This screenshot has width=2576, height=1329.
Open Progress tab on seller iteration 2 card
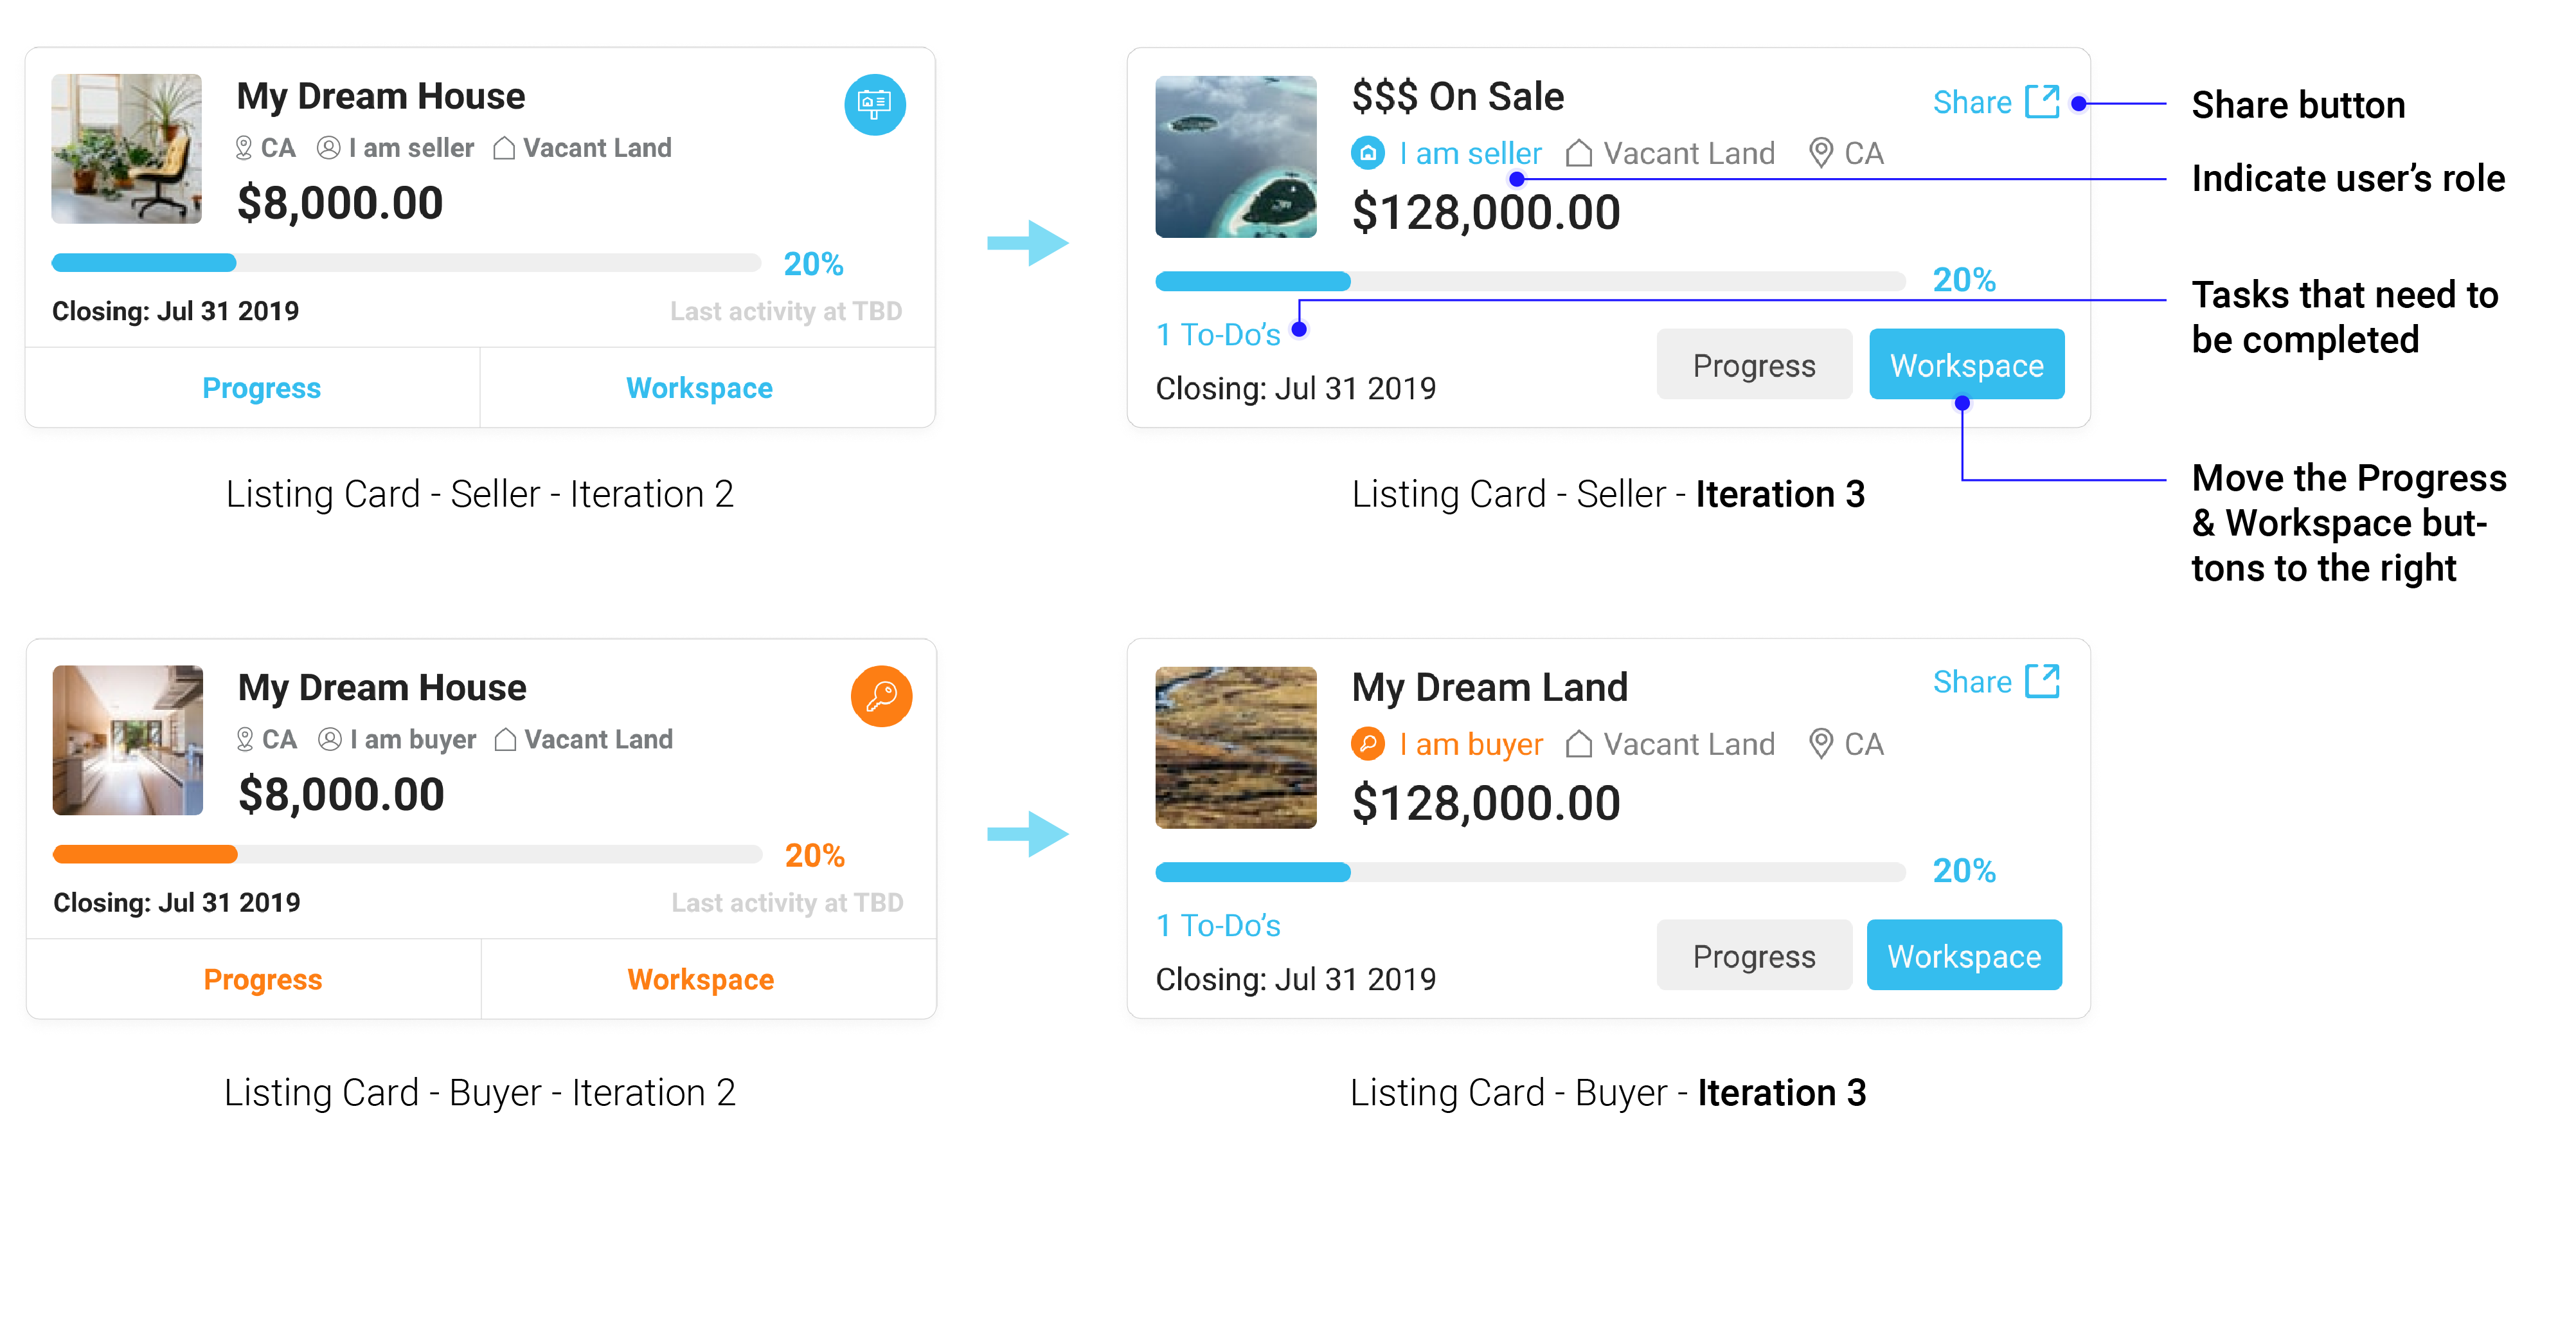261,388
